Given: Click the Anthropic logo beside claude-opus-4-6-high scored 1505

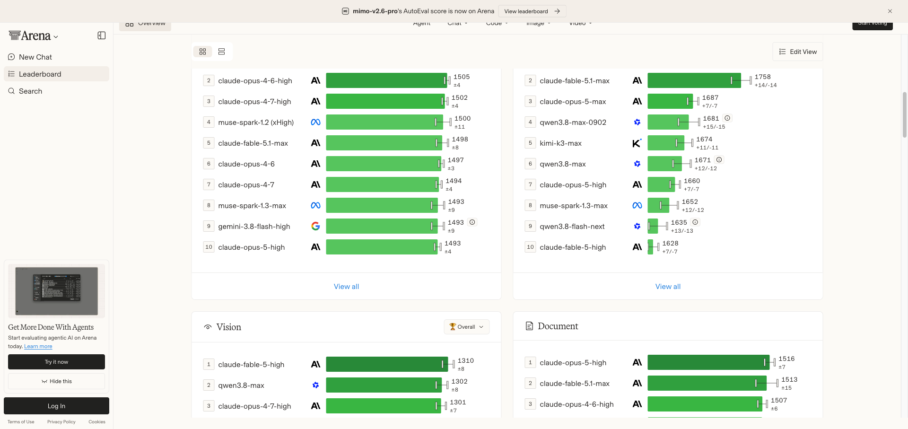Looking at the screenshot, I should pyautogui.click(x=315, y=81).
